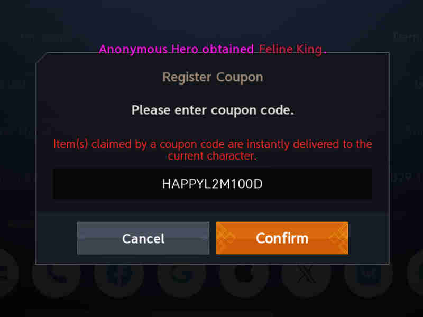The height and width of the screenshot is (317, 423).
Task: Focus the coupon code field showing HAPPYL2M100D
Action: coord(213,184)
